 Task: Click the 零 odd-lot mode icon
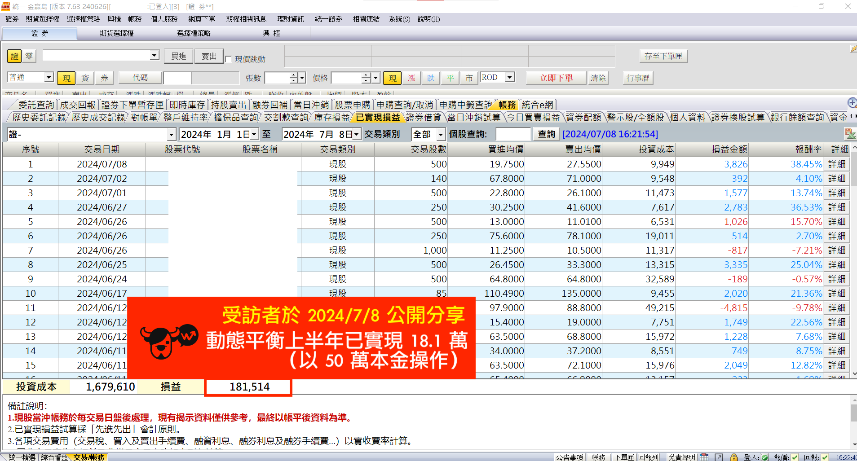[29, 56]
